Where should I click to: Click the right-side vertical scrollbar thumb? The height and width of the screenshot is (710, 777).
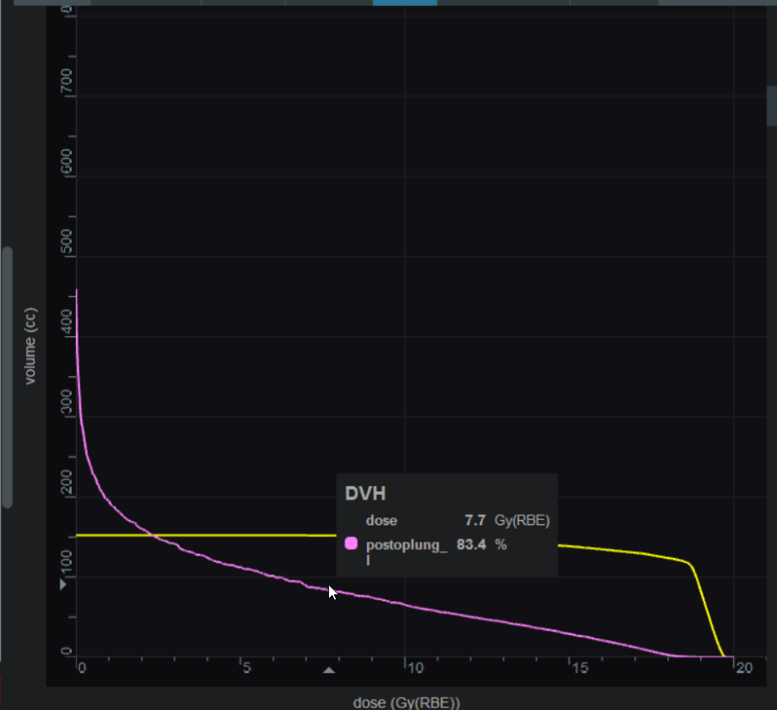tap(771, 106)
